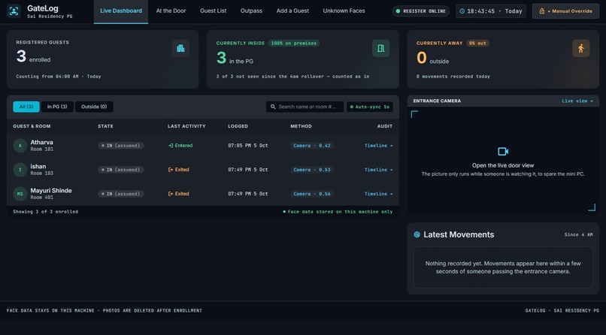The image size is (606, 335).
Task: Click the green dot in Register Online badge
Action: [398, 11]
